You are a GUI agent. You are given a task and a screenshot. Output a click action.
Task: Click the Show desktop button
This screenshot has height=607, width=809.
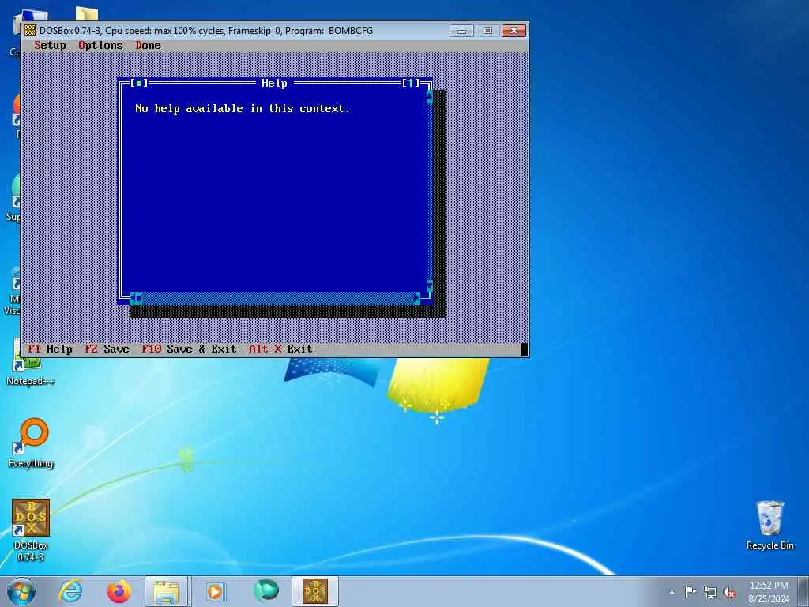pos(803,592)
